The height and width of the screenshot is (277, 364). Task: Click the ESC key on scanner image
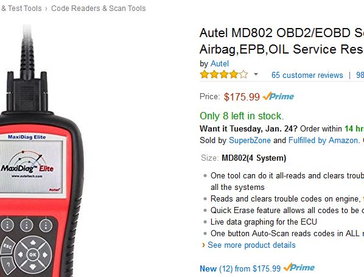click(x=7, y=246)
